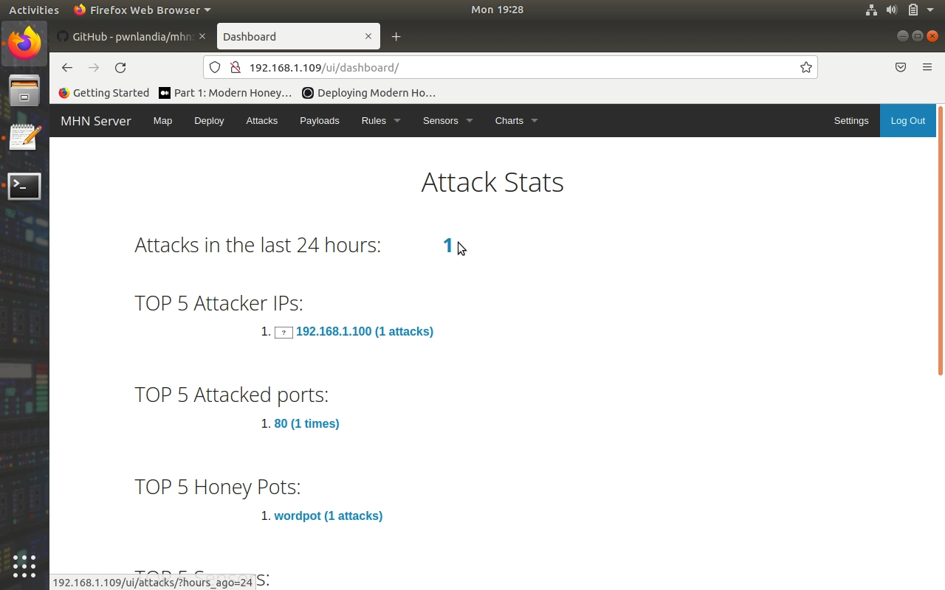
Task: Open the Files manager dock icon
Action: [24, 91]
